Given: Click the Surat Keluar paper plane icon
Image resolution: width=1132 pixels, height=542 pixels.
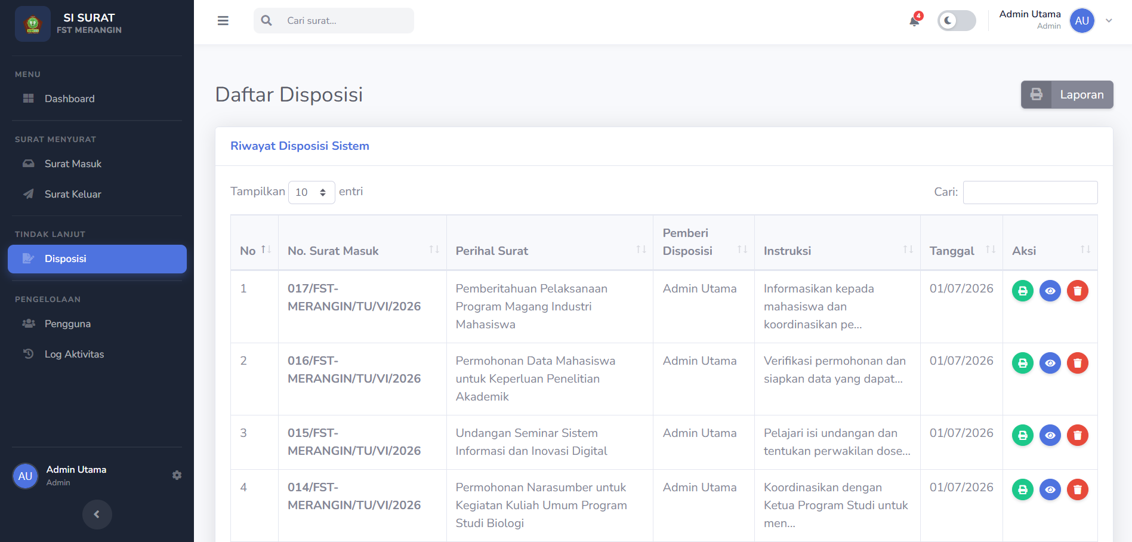Looking at the screenshot, I should 28,194.
